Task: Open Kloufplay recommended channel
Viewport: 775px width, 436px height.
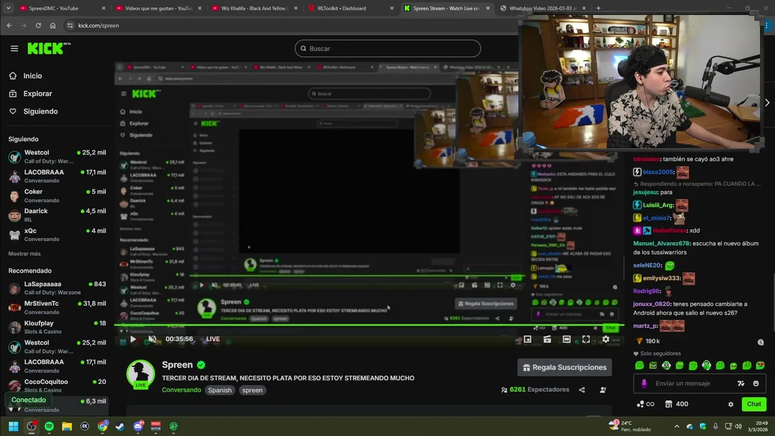Action: pos(57,327)
